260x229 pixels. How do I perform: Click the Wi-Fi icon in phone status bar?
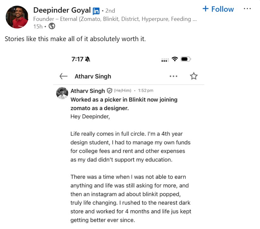click(175, 59)
